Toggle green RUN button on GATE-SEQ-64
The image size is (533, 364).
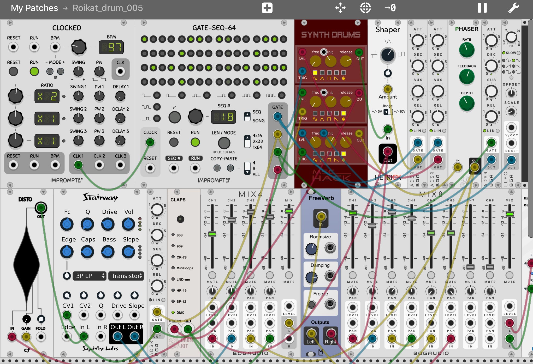tap(195, 142)
